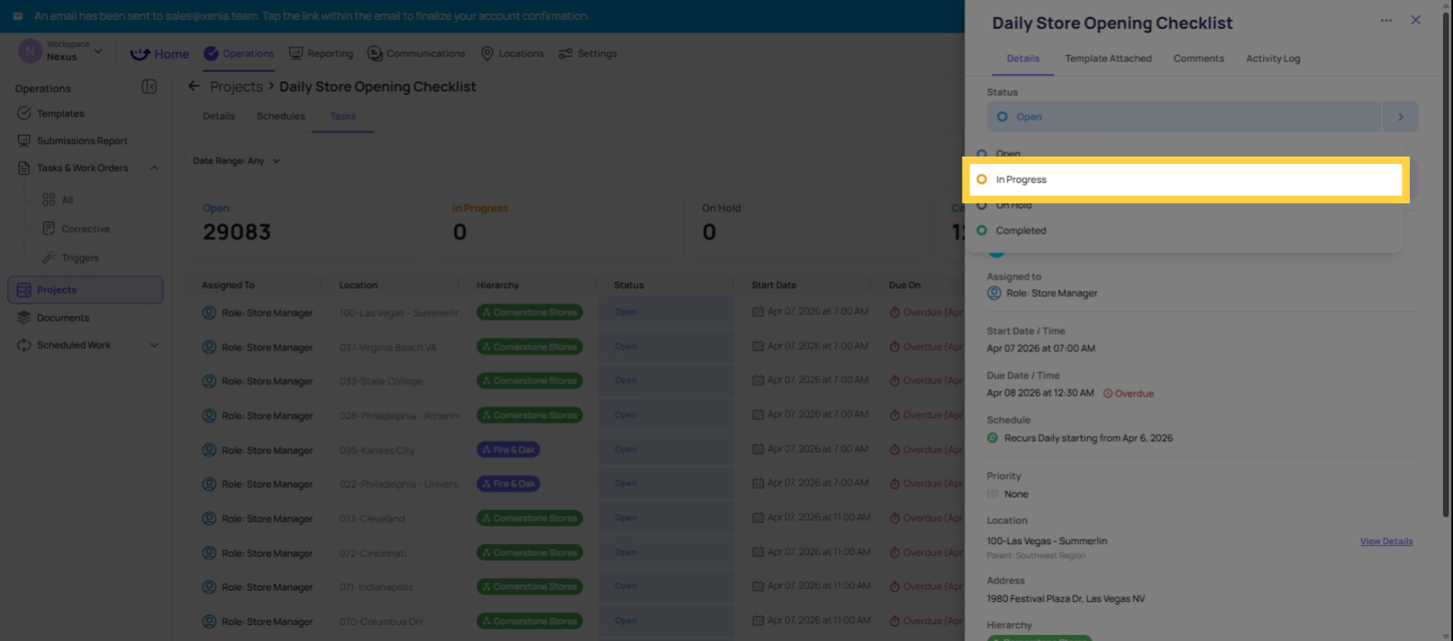The width and height of the screenshot is (1453, 641).
Task: Open Documents in the sidebar
Action: [64, 318]
